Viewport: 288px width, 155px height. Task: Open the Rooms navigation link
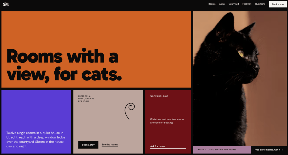coord(212,4)
